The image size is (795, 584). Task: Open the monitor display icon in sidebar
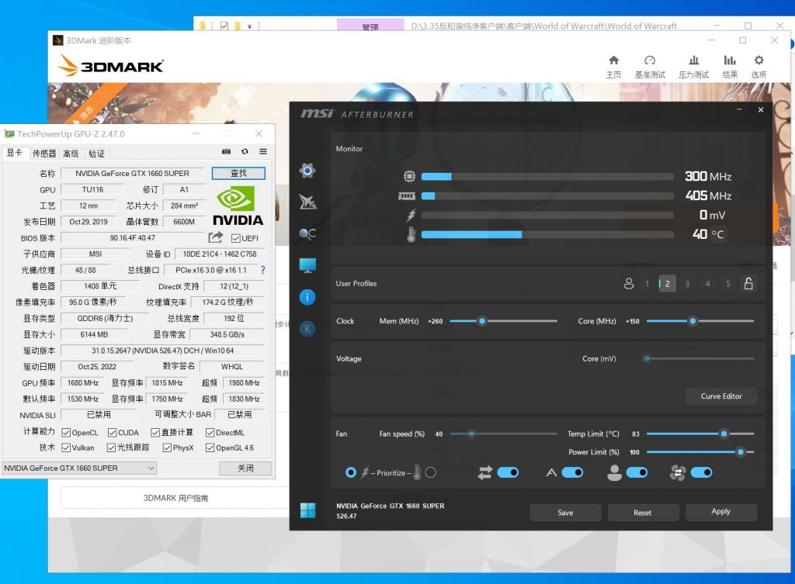pyautogui.click(x=307, y=265)
